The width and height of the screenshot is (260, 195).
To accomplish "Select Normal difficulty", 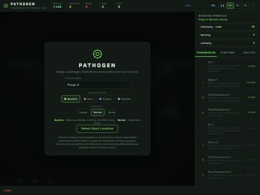I will point(98,112).
